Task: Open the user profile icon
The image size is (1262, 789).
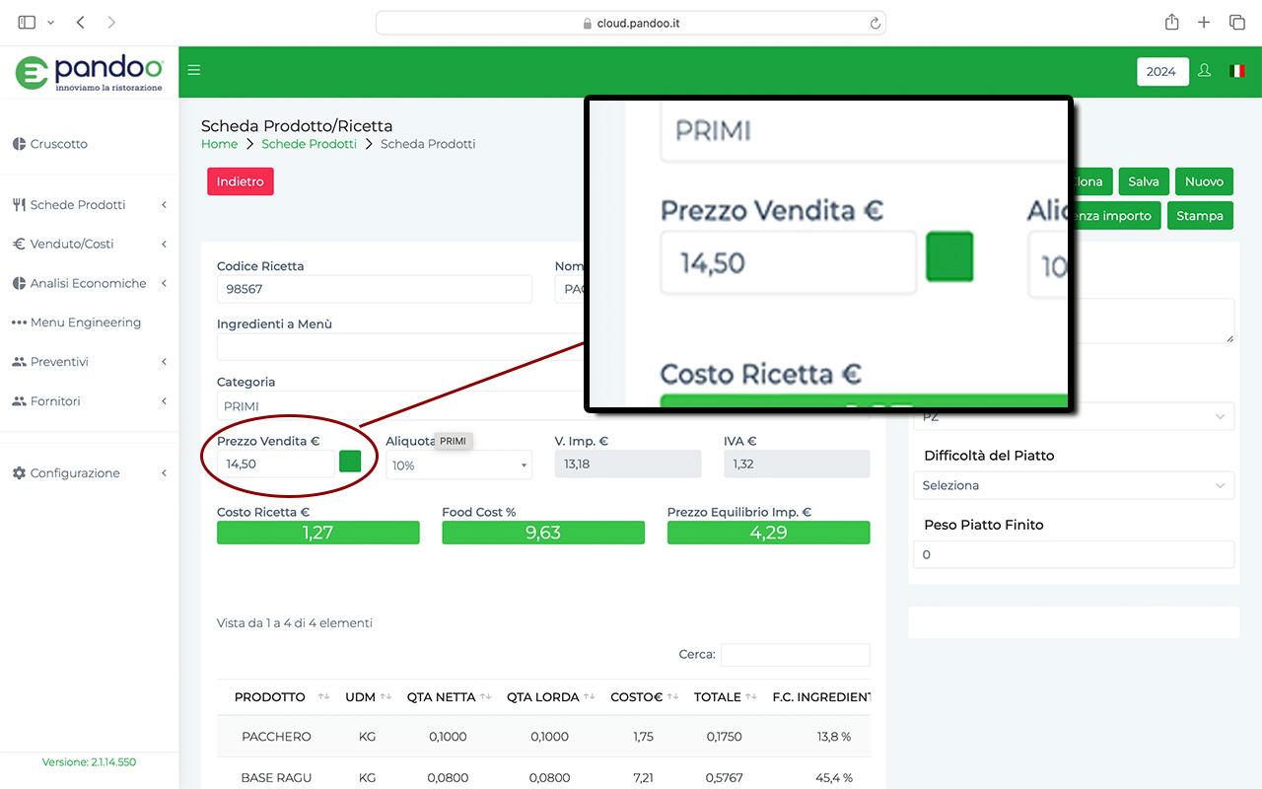Action: coord(1204,71)
